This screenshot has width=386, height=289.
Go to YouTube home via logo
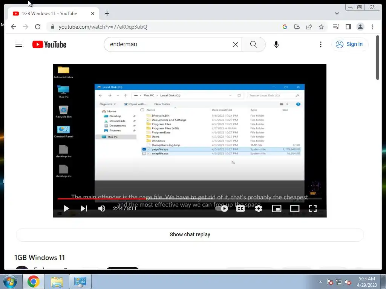49,44
